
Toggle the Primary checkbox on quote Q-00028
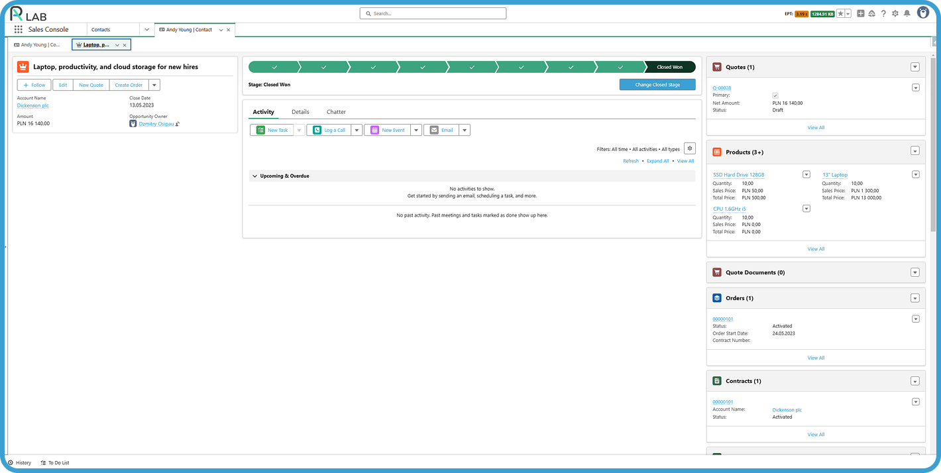click(775, 95)
